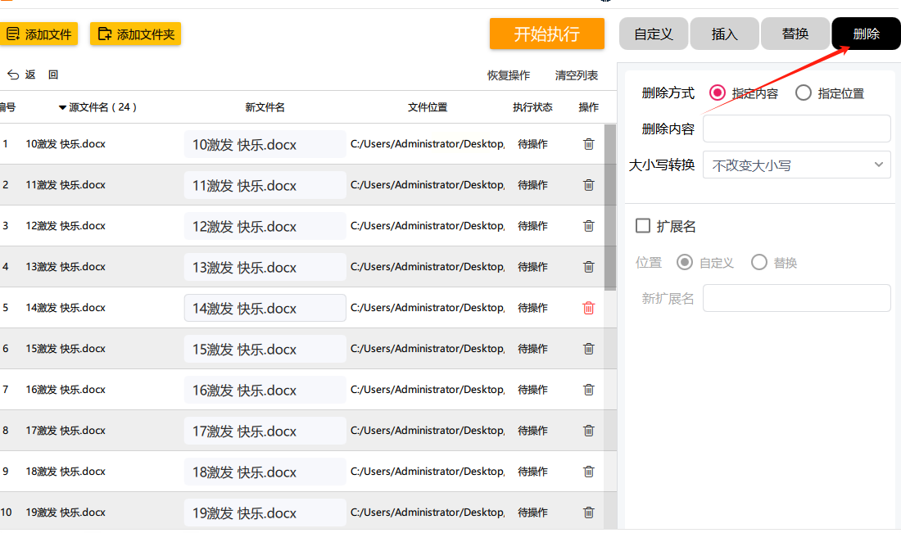This screenshot has width=901, height=533.
Task: Focus the 删除内容 input field
Action: point(796,129)
